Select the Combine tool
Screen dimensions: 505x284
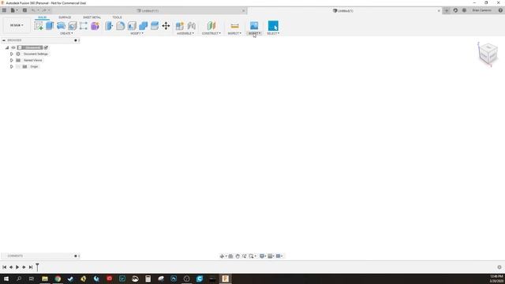(144, 26)
